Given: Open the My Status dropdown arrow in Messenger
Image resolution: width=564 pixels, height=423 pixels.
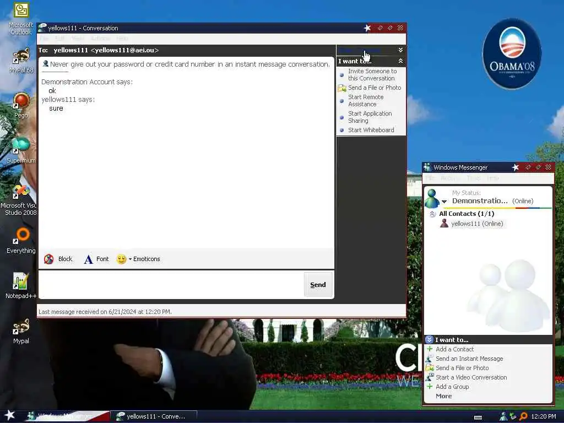Looking at the screenshot, I should point(444,202).
